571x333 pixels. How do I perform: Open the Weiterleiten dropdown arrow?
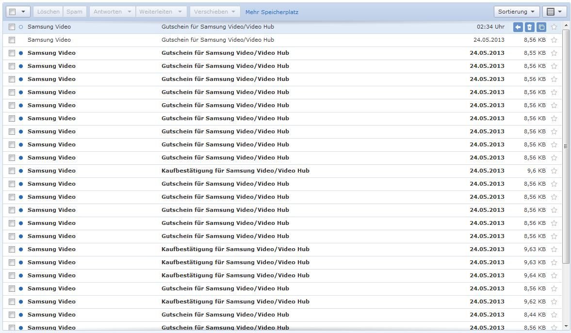[x=180, y=12]
